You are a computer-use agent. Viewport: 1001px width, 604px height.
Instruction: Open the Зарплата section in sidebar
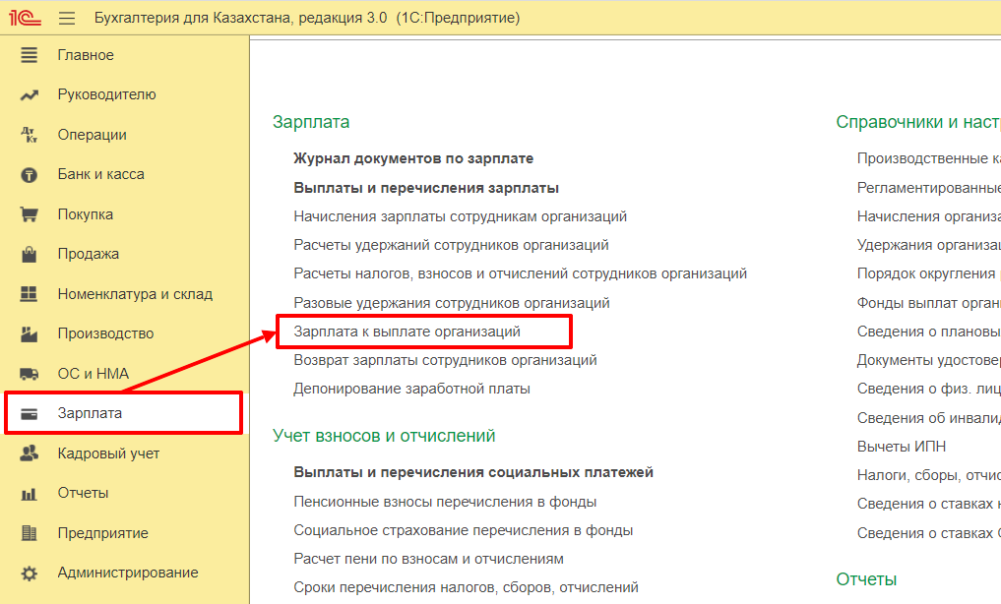(x=90, y=413)
